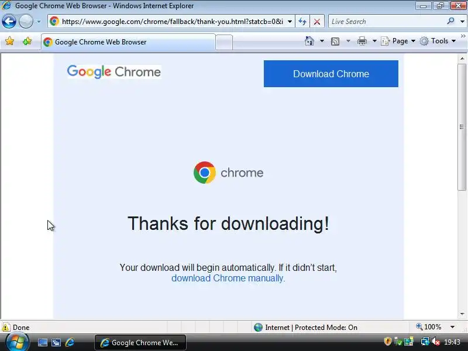Expand the Print options dropdown arrow
This screenshot has height=351, width=468.
(x=374, y=41)
